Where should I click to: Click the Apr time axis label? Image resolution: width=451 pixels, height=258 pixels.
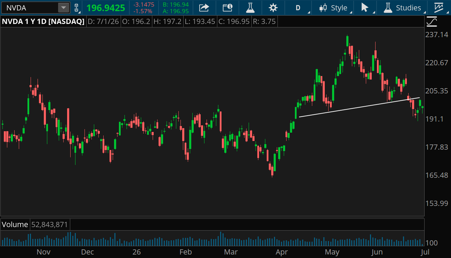pyautogui.click(x=281, y=252)
